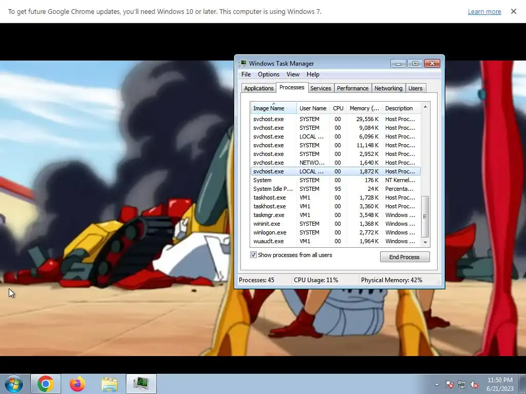Select the svchost.exe NETWO... row
This screenshot has height=394, width=526.
[x=335, y=163]
